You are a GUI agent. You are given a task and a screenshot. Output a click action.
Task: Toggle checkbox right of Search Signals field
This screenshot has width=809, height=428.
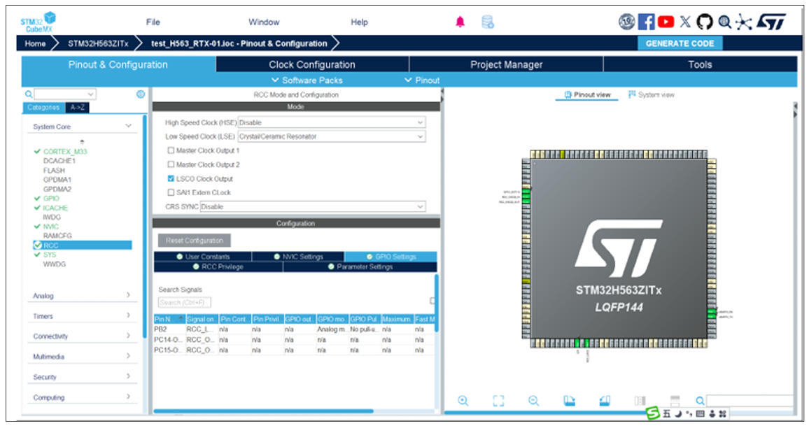coord(433,301)
